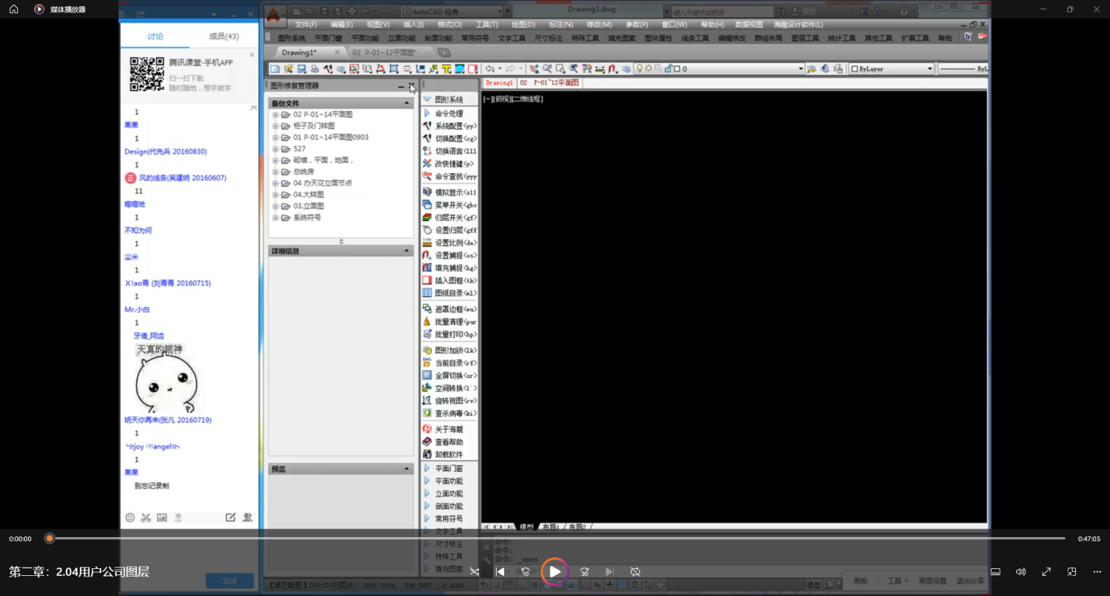Click the skip forward 30 seconds icon
This screenshot has width=1110, height=596.
coord(585,572)
